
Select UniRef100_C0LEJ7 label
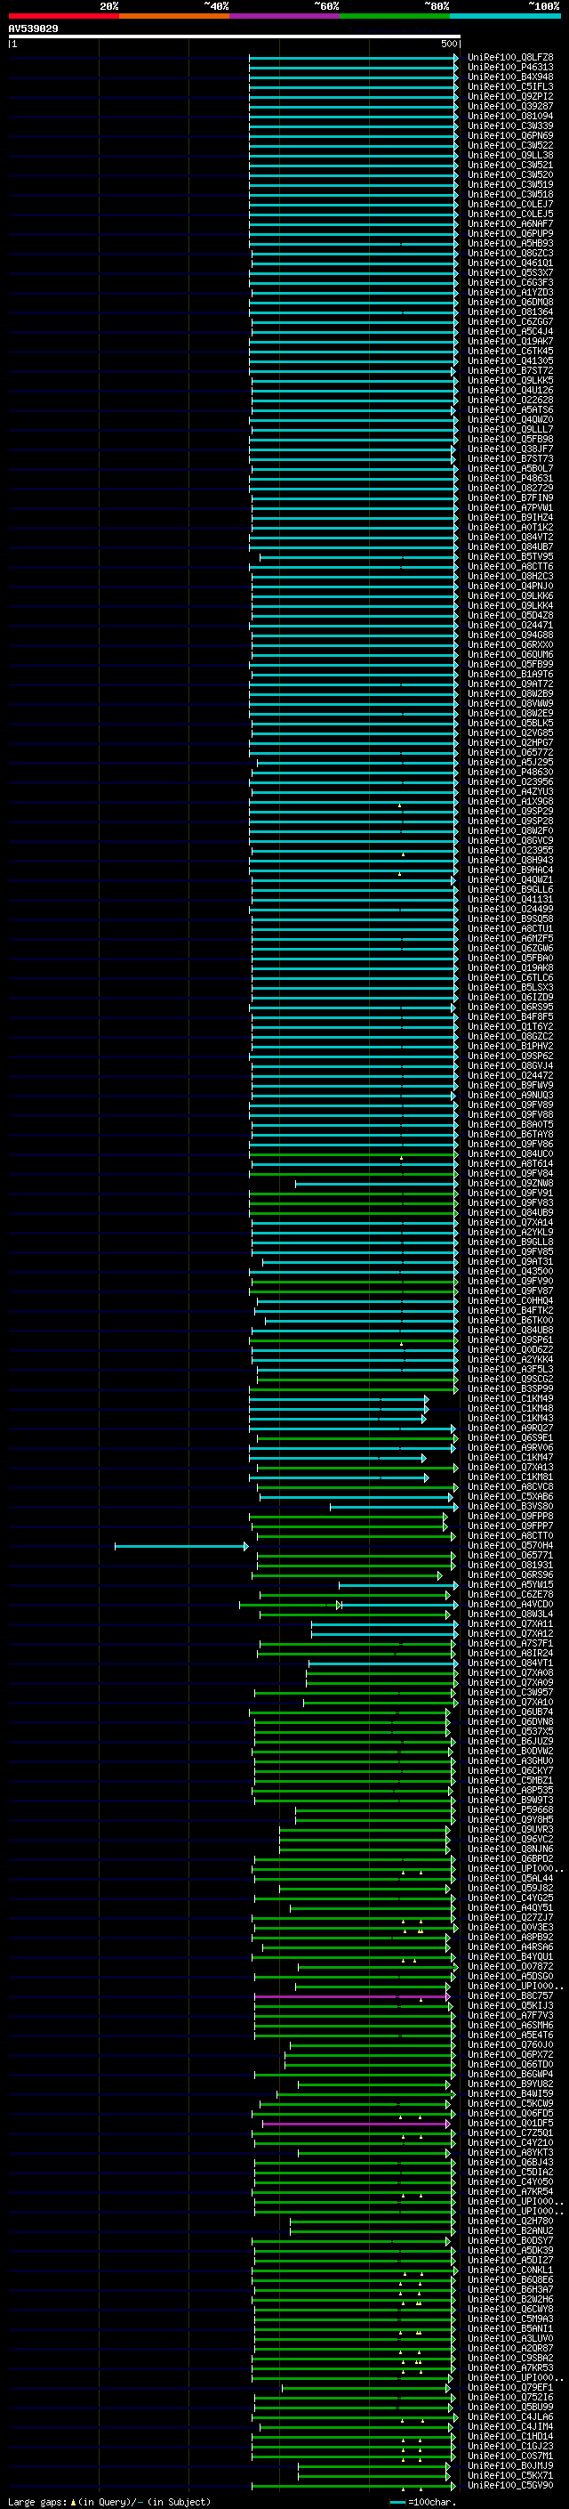pos(509,205)
